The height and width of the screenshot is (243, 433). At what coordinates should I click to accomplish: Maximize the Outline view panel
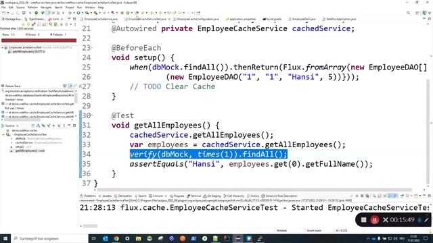(74, 126)
